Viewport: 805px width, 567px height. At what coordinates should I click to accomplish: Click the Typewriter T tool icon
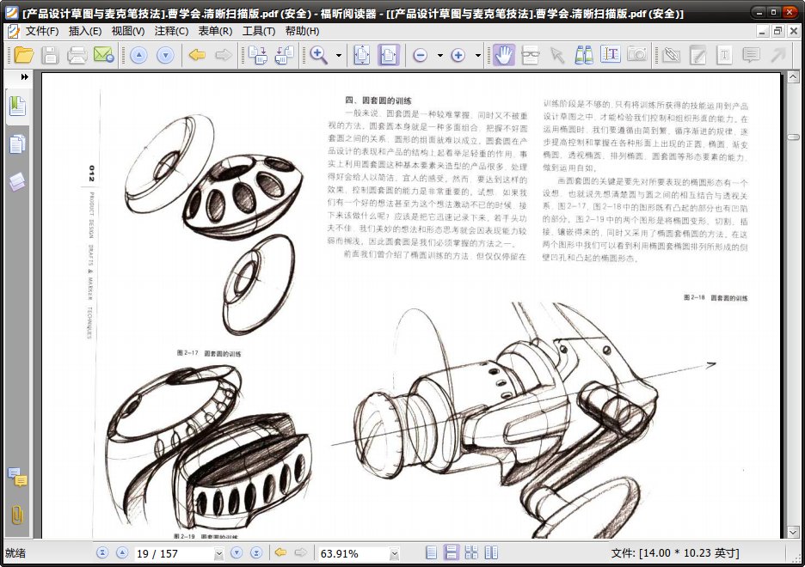(724, 54)
